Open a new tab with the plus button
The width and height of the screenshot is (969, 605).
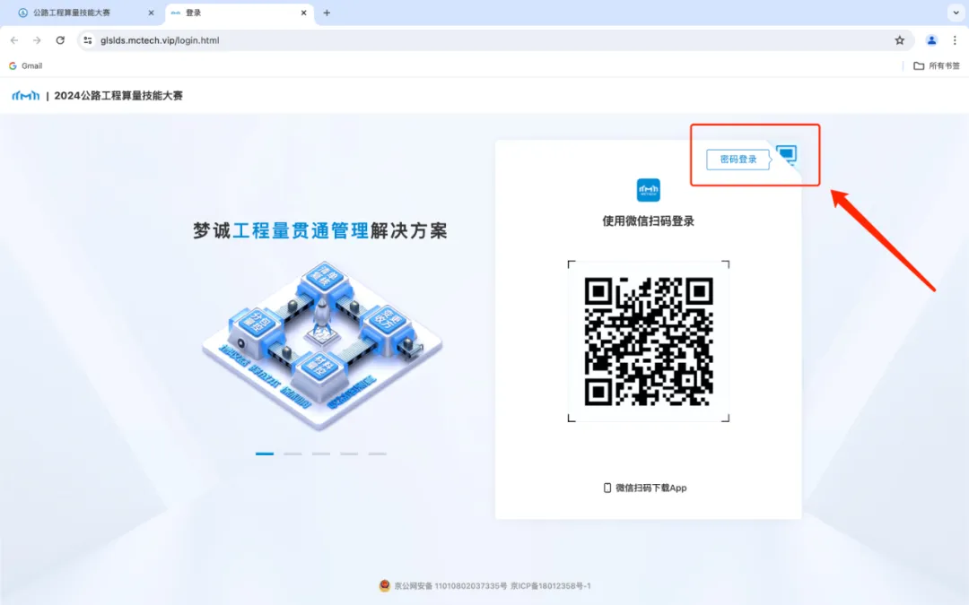(326, 13)
